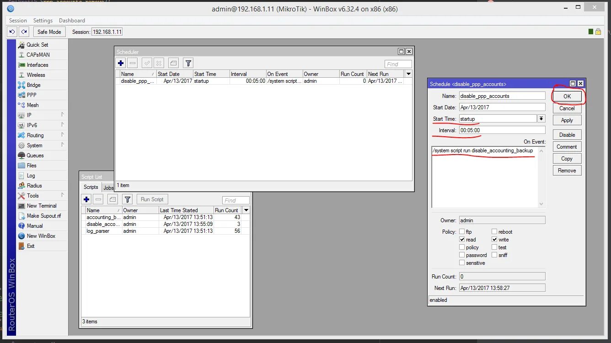Click the plus add icon in Scheduler window
The height and width of the screenshot is (343, 611).
click(121, 63)
